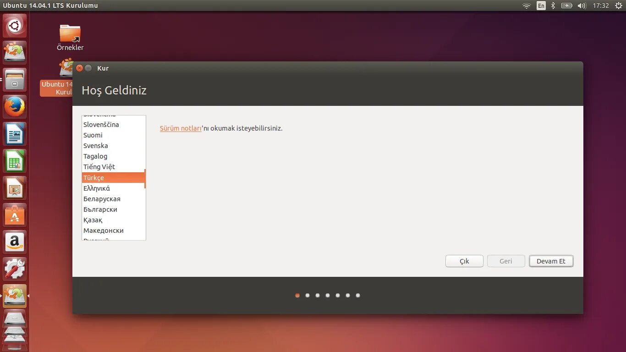Open the Örnekler folder on desktop
Image resolution: width=626 pixels, height=352 pixels.
click(x=70, y=38)
